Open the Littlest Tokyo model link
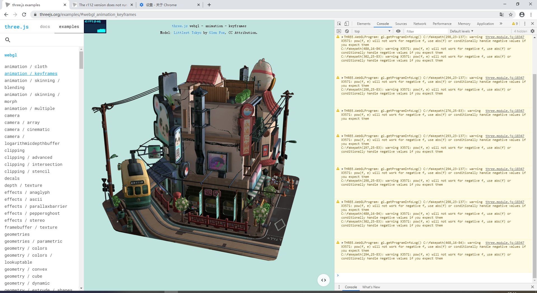 point(187,33)
